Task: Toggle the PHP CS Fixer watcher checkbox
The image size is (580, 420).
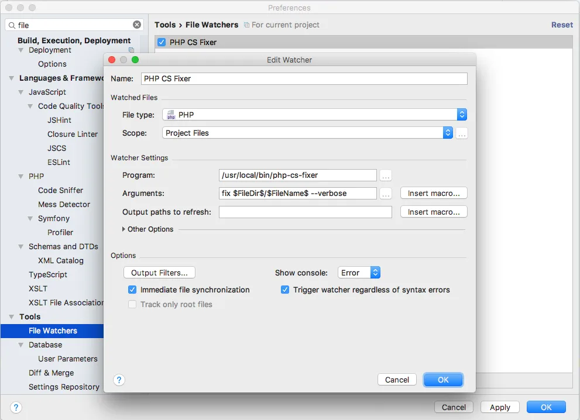Action: 162,42
